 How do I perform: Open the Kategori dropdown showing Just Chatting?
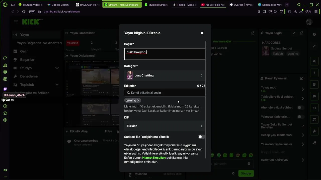coord(165,75)
